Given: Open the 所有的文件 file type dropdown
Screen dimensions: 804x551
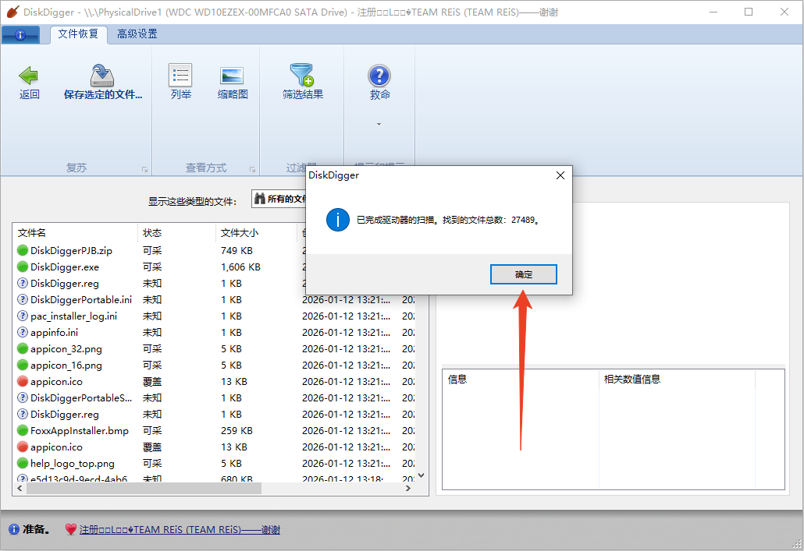Looking at the screenshot, I should (x=277, y=199).
